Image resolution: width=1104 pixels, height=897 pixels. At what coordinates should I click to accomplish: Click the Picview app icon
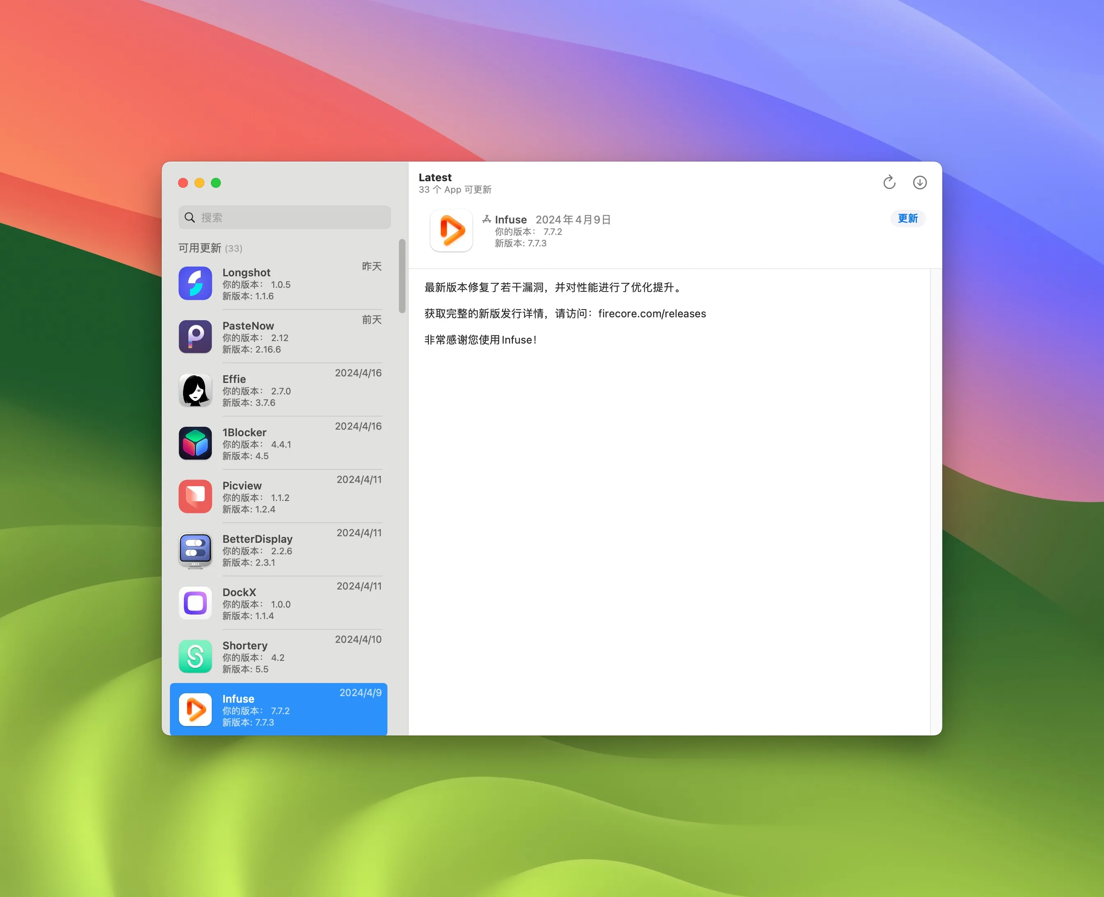coord(195,496)
